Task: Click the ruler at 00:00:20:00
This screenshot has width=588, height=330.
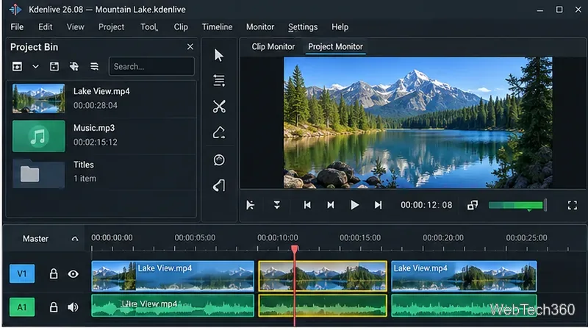Action: coord(443,237)
